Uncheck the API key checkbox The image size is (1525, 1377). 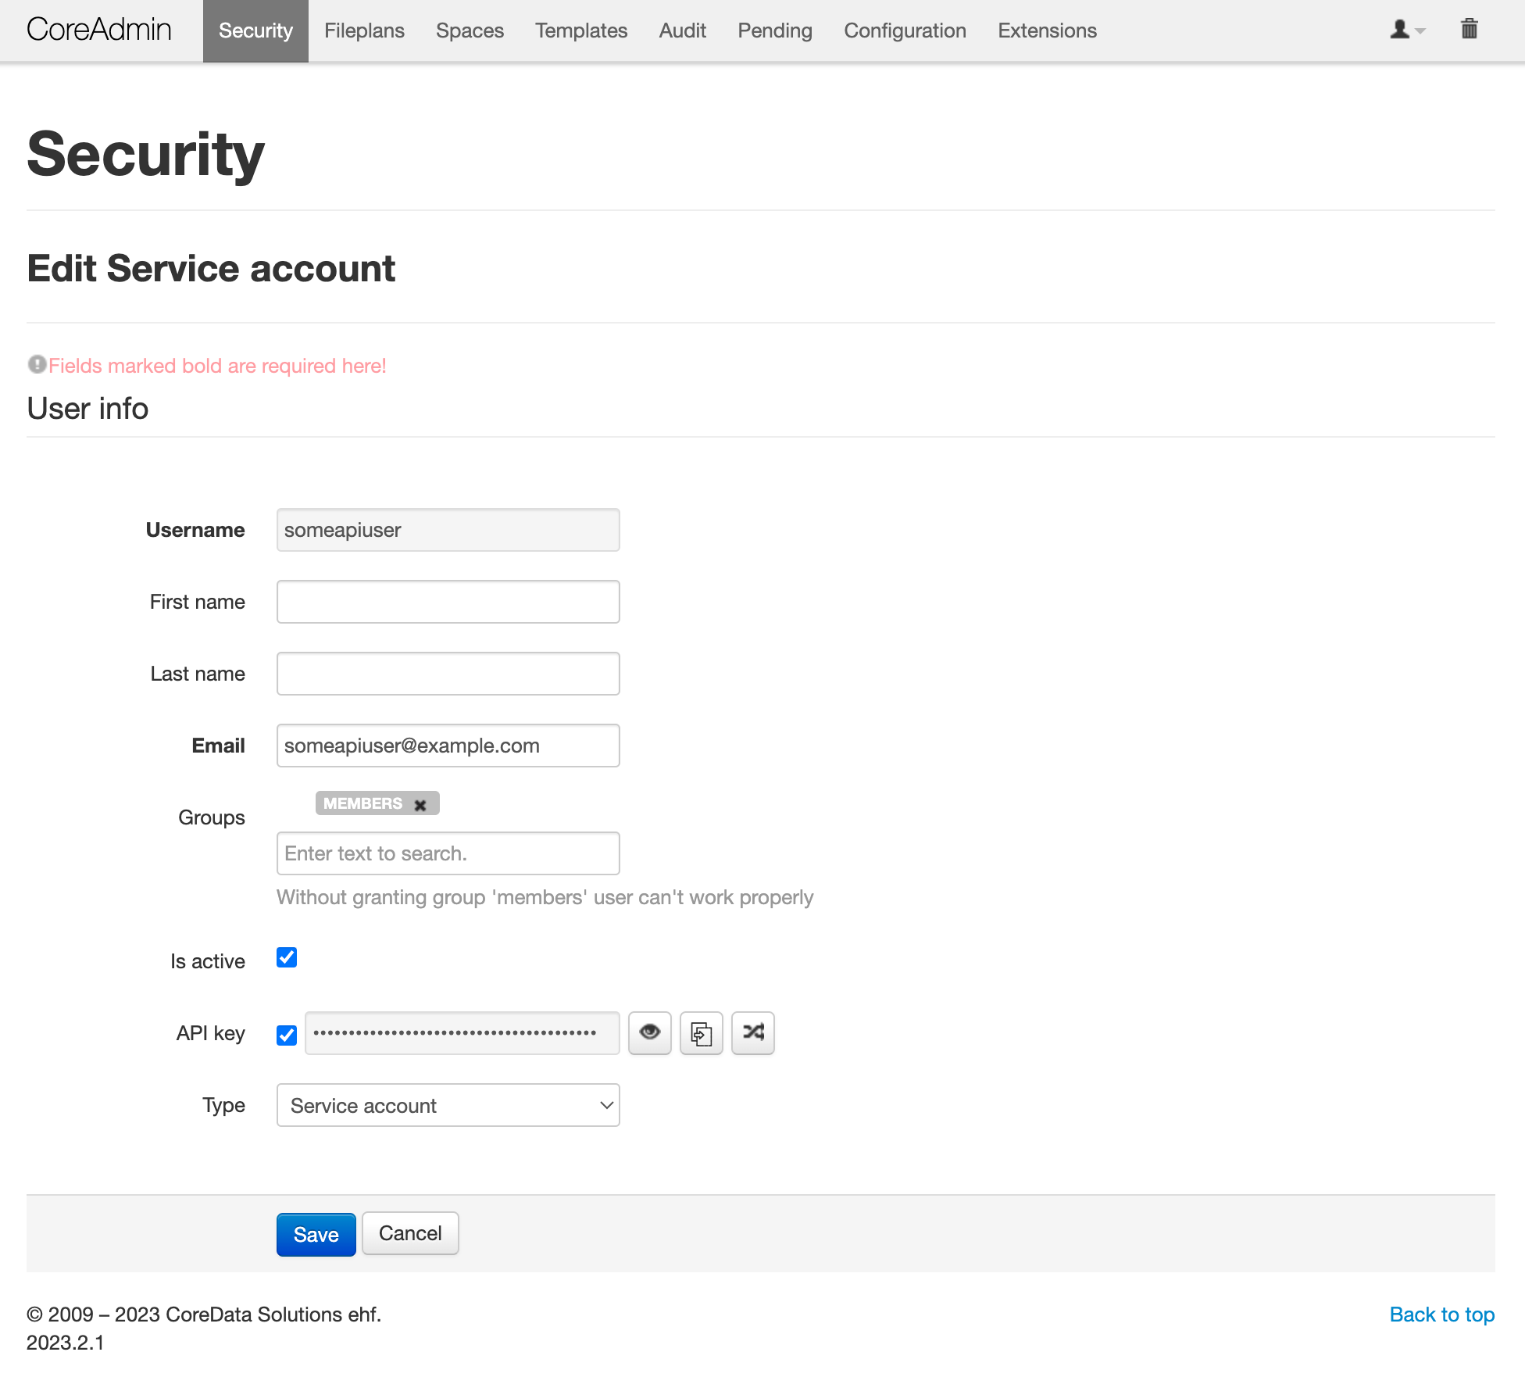[x=287, y=1035]
